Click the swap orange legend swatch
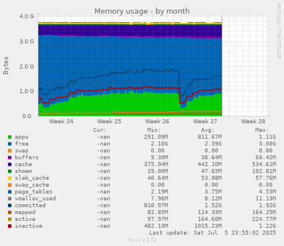The image size is (284, 246). 10,151
